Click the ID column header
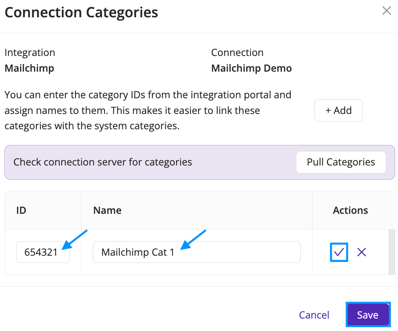 coord(21,210)
